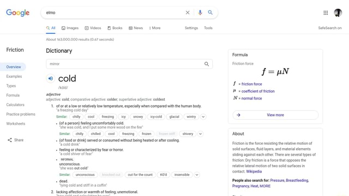The height and width of the screenshot is (196, 349).
Task: Click the MORE link in People also search
Action: [x=265, y=186]
